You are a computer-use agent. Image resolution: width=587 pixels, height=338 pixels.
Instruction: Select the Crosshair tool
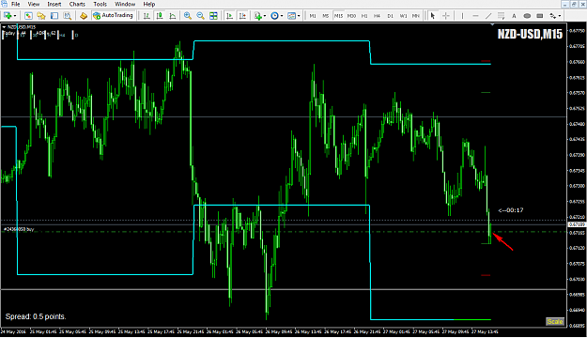[x=446, y=16]
